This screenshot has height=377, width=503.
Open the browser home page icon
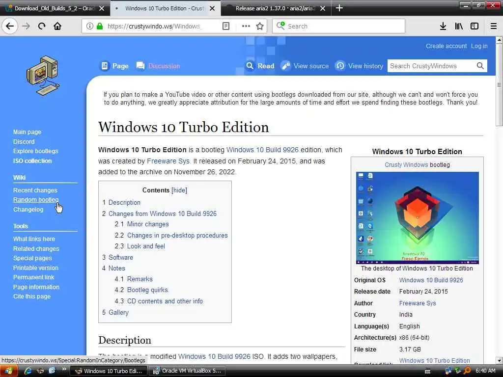click(57, 26)
